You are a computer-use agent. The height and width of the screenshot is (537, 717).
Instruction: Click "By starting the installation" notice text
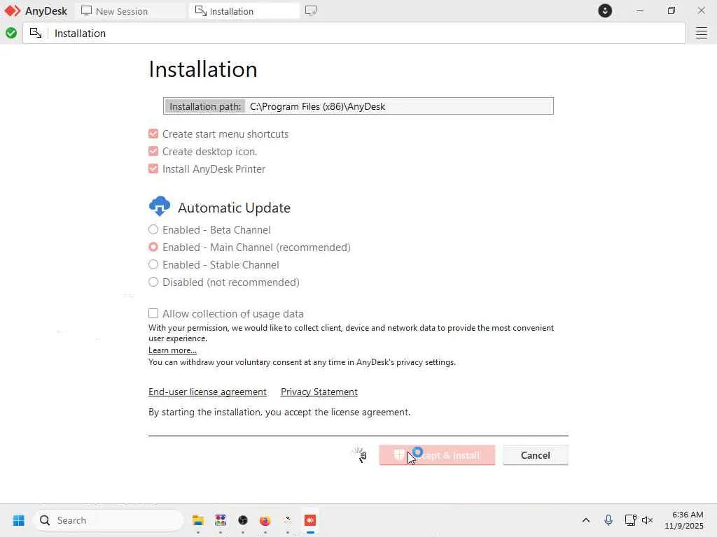click(x=279, y=412)
